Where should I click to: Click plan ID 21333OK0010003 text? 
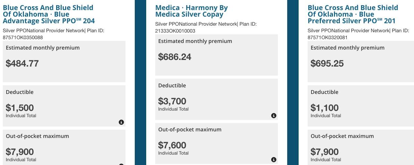coord(175,31)
